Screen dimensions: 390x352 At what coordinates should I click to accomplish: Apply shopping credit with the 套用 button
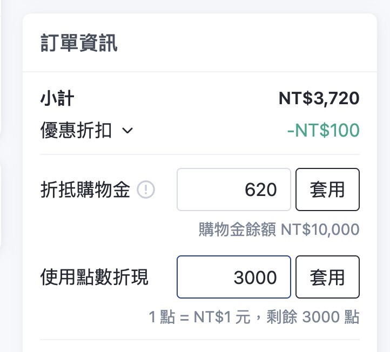pyautogui.click(x=327, y=189)
